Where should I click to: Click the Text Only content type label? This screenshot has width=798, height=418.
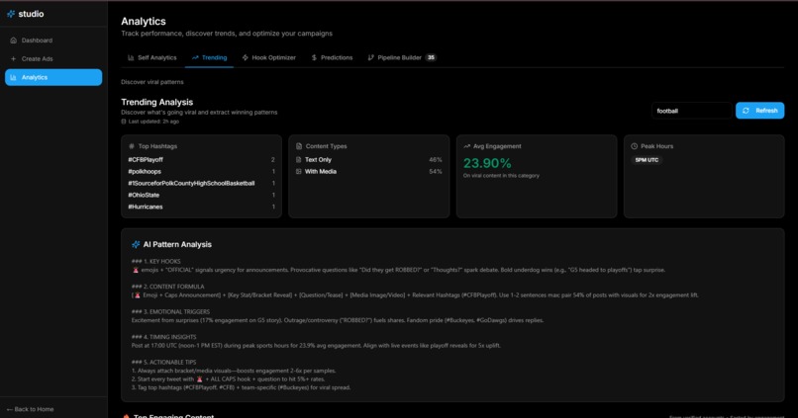point(318,159)
